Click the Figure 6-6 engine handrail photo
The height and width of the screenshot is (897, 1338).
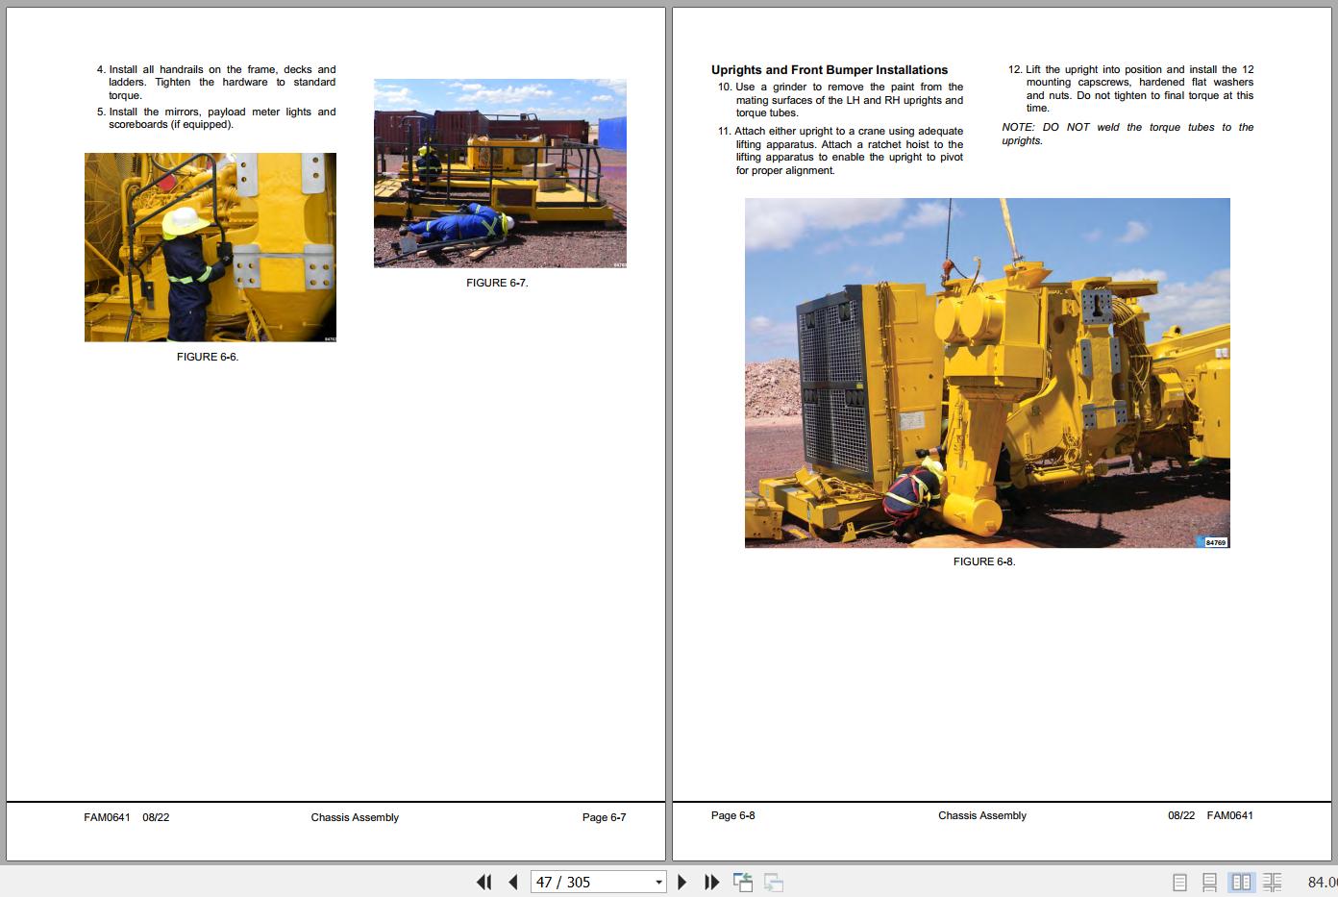point(211,247)
